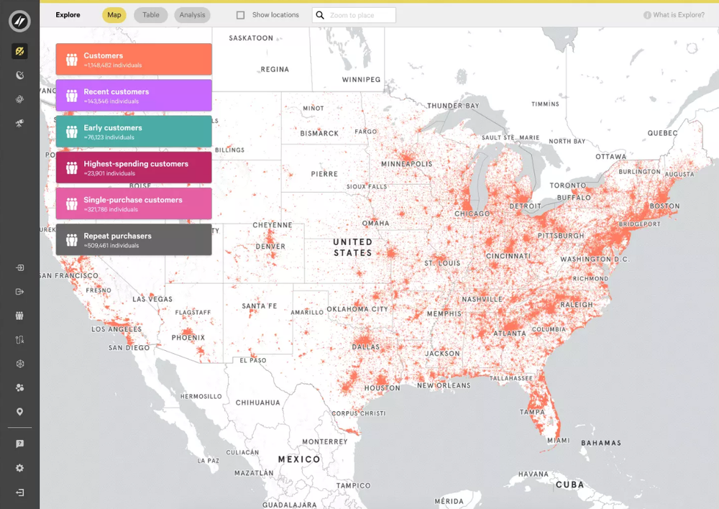
Task: Click the SAN DIEGO label on the map
Action: 129,347
